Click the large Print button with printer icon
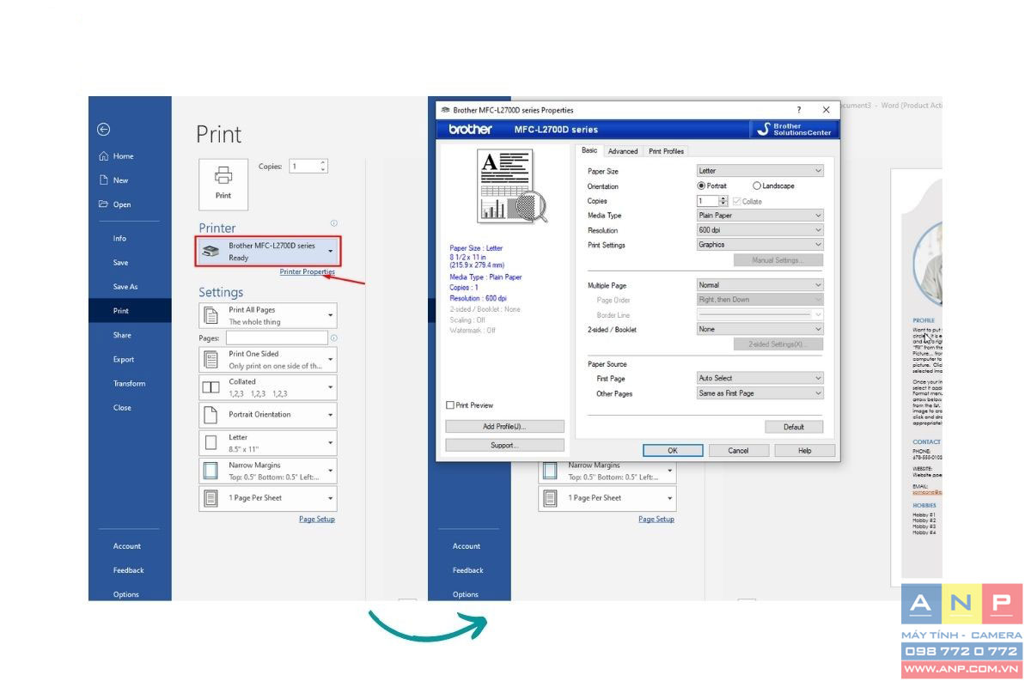This screenshot has height=687, width=1031. (x=223, y=183)
